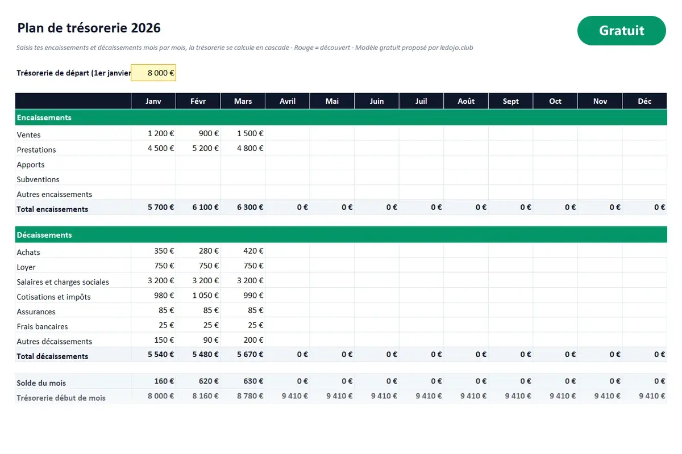Click Prestations March cell 4 800 €
Viewport: 682px width, 454px height.
243,148
